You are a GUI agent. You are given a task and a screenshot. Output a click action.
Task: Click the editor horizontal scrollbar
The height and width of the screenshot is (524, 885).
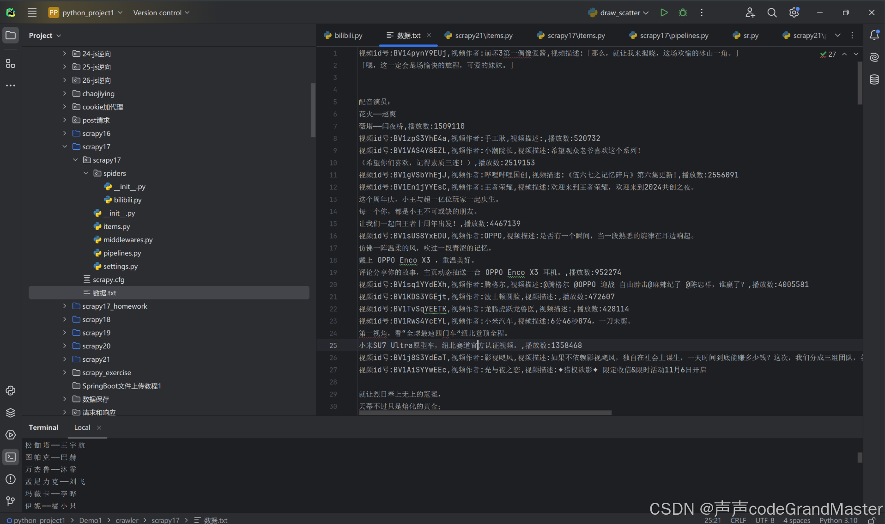click(485, 412)
